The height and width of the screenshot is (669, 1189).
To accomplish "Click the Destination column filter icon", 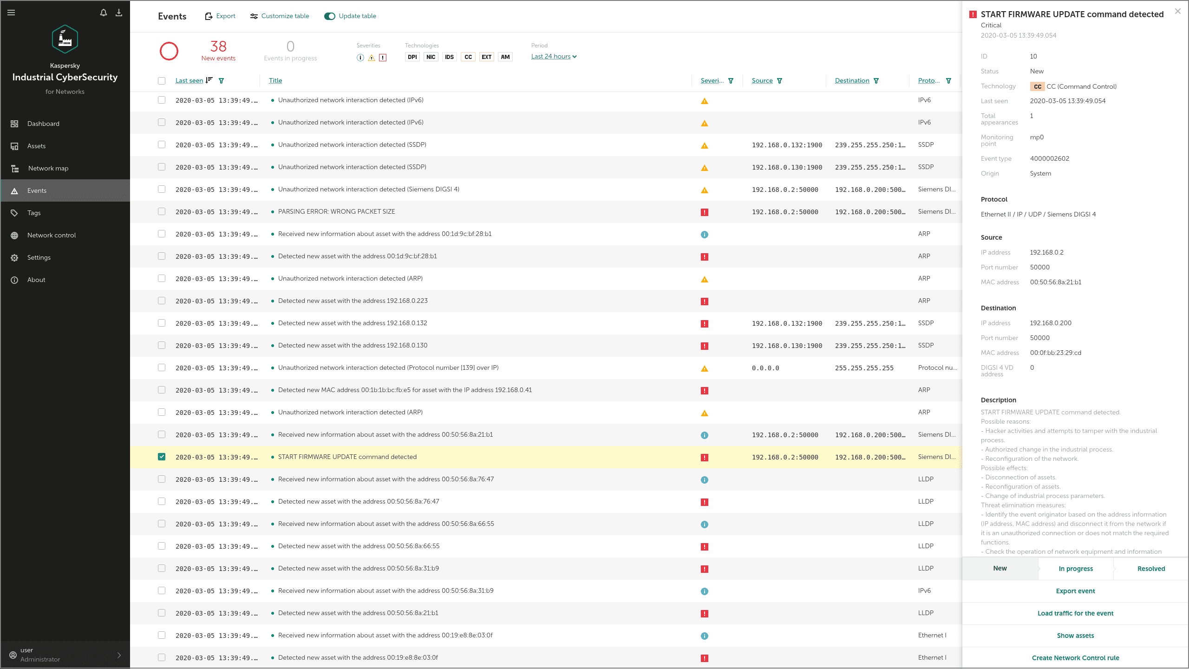I will point(876,81).
